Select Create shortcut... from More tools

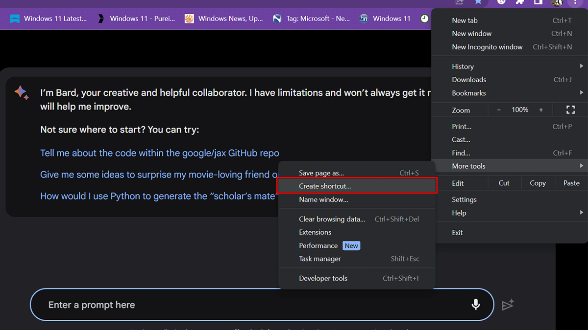click(x=325, y=186)
